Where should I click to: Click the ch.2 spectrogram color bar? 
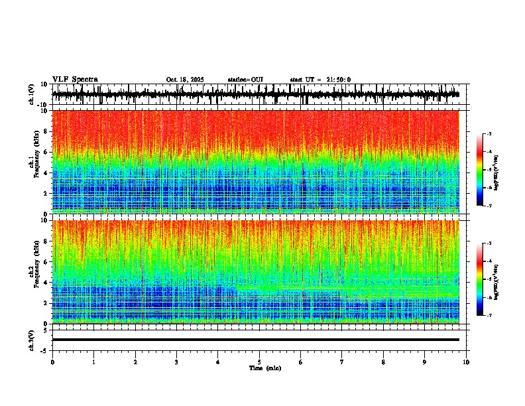(x=479, y=279)
